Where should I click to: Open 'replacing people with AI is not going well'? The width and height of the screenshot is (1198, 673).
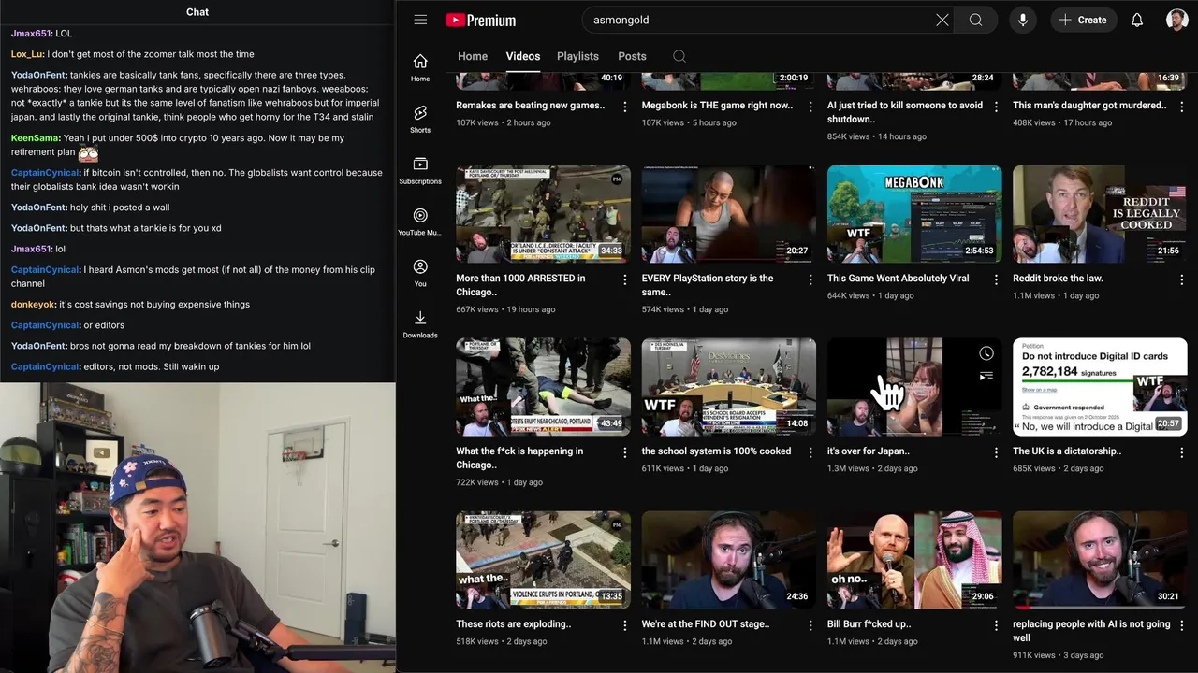coord(1091,631)
